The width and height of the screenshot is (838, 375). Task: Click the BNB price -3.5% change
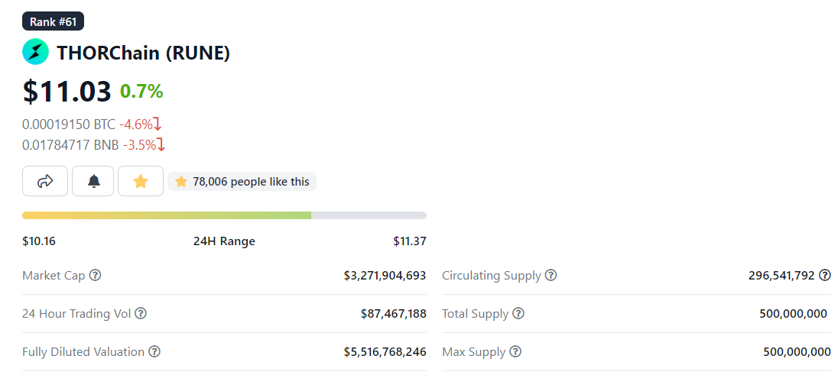pyautogui.click(x=144, y=144)
